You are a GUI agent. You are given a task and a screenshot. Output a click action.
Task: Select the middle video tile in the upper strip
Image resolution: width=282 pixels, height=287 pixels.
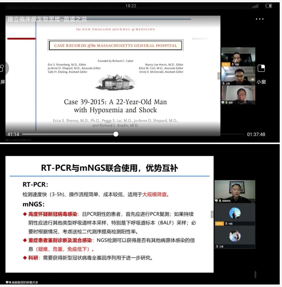point(238,76)
